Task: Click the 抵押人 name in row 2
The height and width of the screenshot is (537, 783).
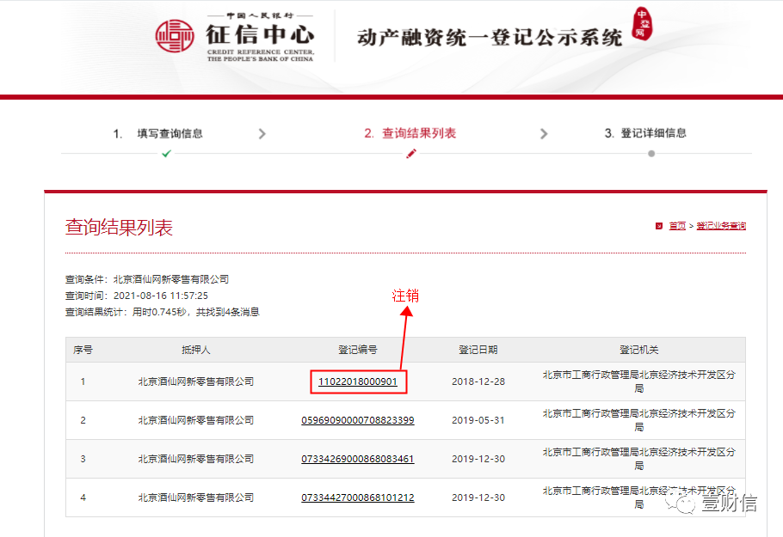Action: (x=196, y=420)
